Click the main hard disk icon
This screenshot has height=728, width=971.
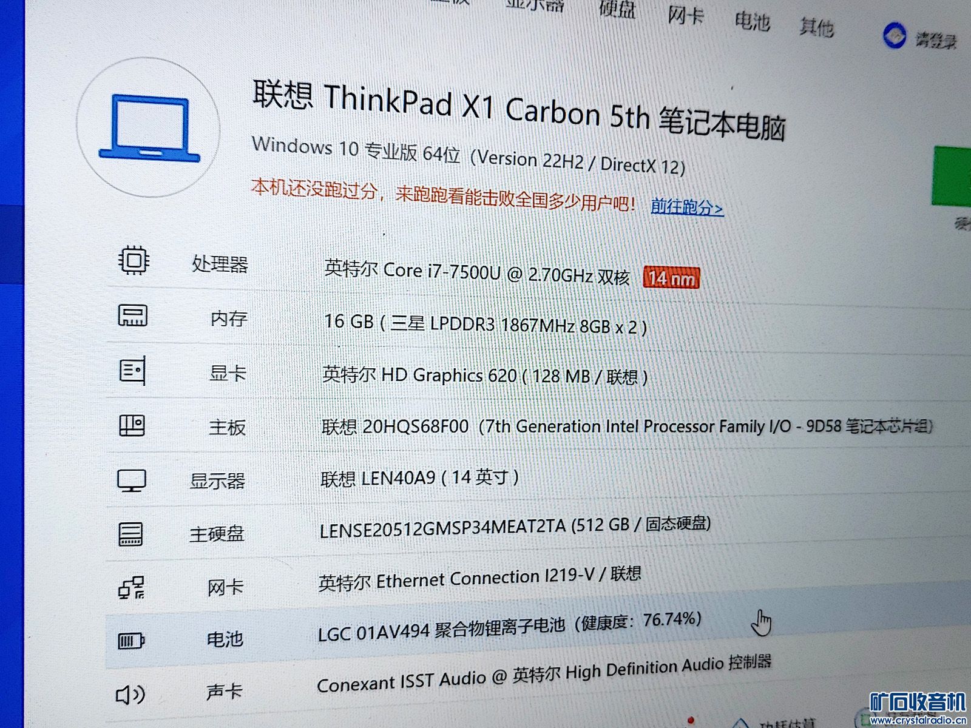130,534
